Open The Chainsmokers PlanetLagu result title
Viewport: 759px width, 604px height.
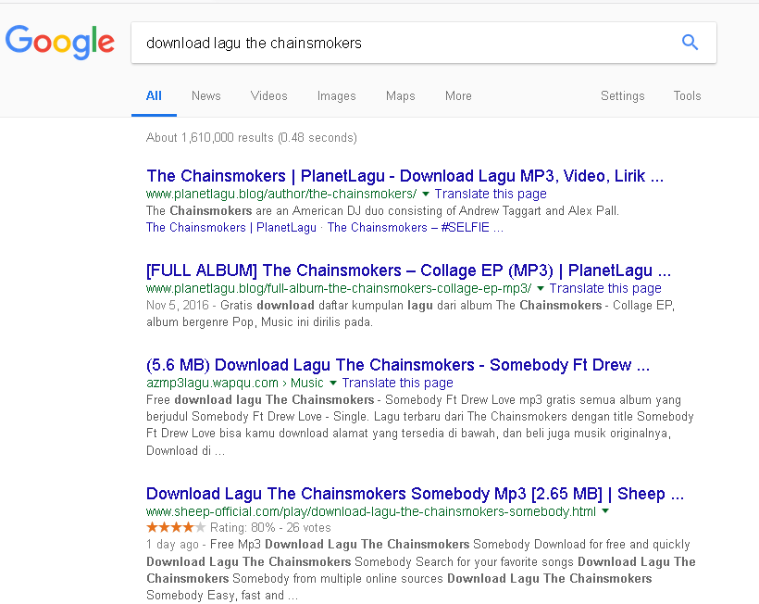404,176
